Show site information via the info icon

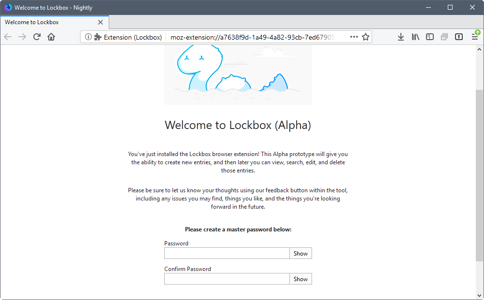coord(88,37)
